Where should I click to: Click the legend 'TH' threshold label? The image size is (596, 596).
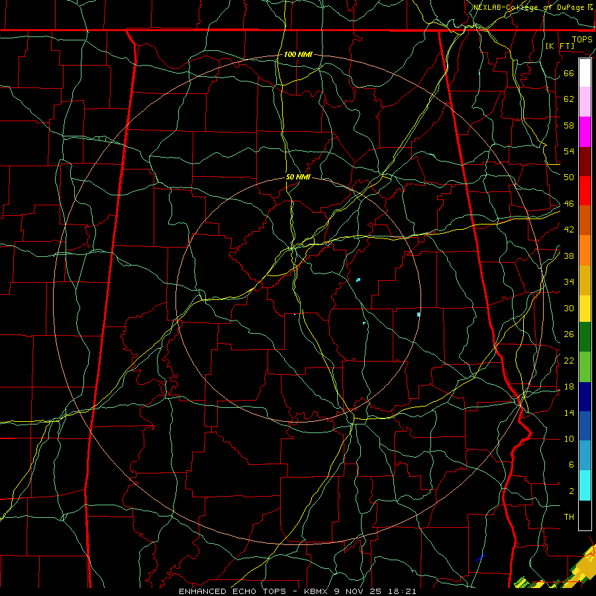tap(569, 517)
